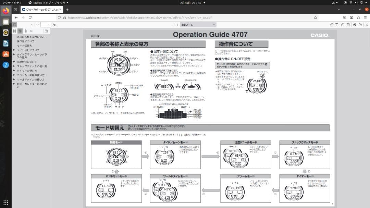This screenshot has height=208, width=370.
Task: Save the PDF with download icon
Action: [360, 25]
